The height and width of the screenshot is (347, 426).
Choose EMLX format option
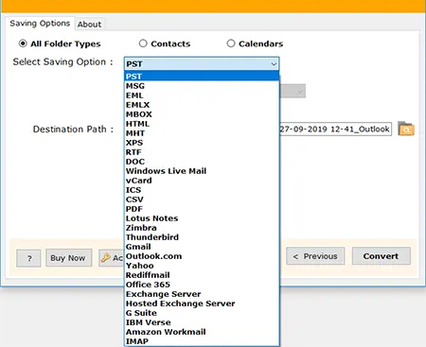202,105
